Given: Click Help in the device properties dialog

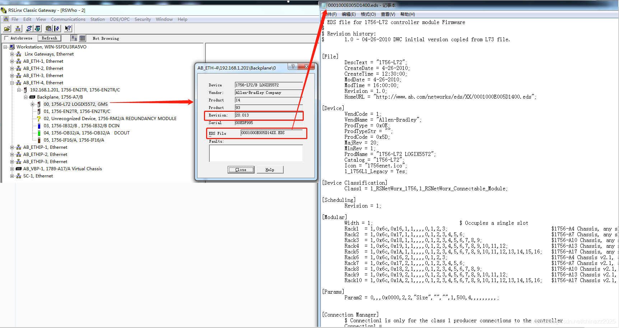Looking at the screenshot, I should [270, 170].
